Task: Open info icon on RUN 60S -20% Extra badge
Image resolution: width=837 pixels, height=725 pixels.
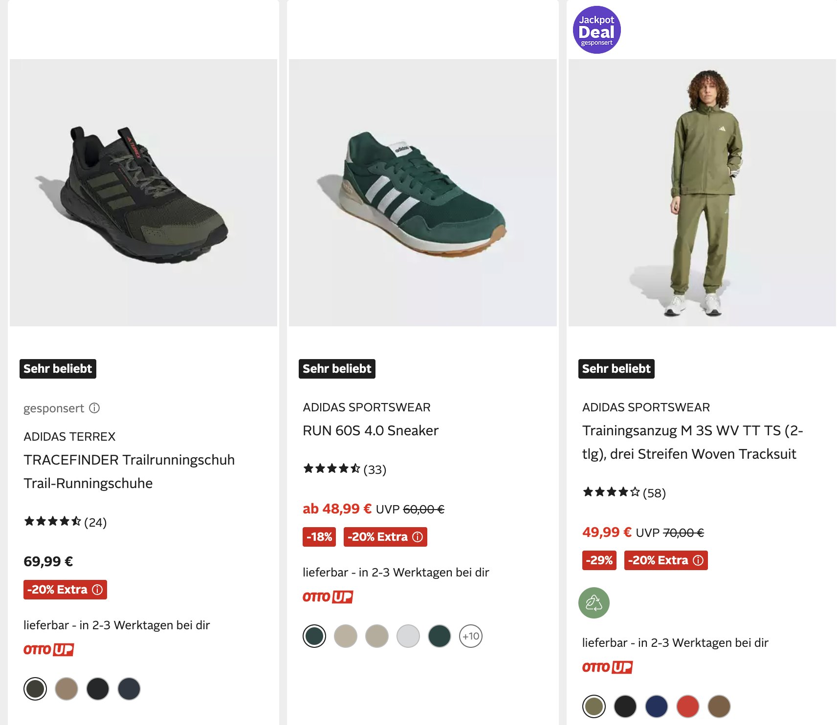Action: (418, 537)
